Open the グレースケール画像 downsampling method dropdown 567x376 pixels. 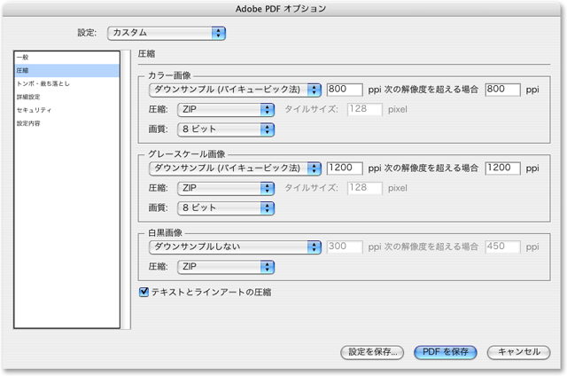tap(234, 168)
